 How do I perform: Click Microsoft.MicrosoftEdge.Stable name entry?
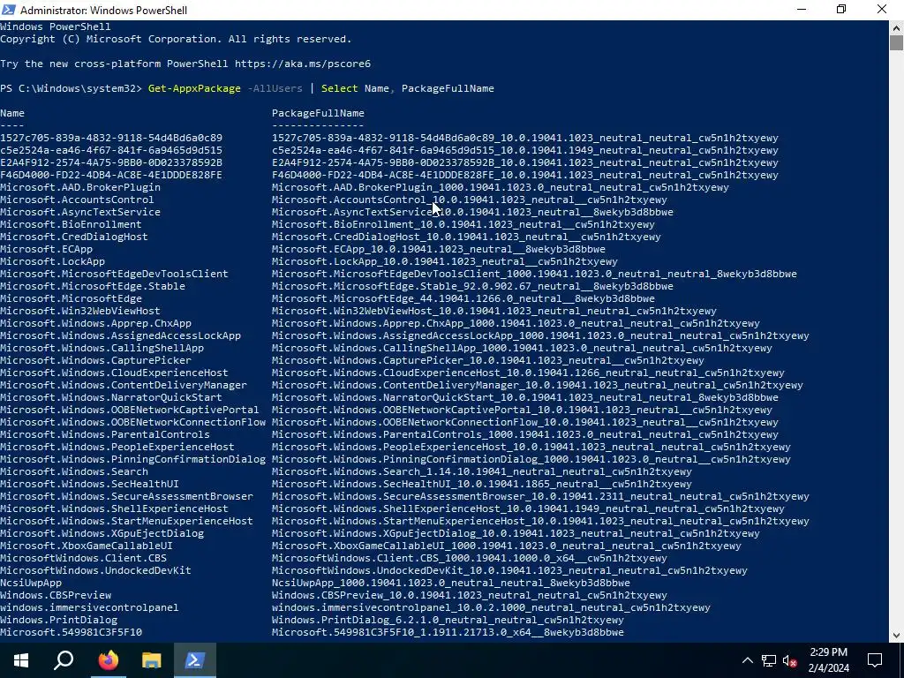point(93,286)
